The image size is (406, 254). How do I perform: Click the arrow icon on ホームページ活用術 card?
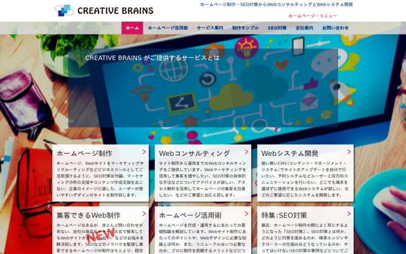(247, 214)
